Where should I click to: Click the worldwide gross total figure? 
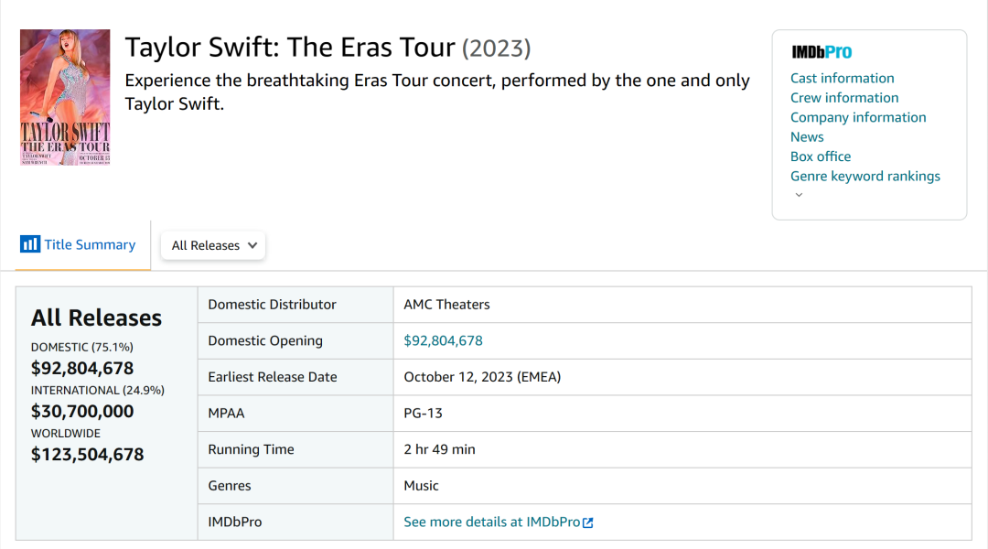[x=87, y=454]
